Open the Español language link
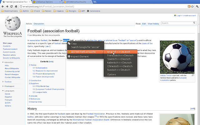Image resolution: width=200 pixels, height=125 pixels. pyautogui.click(x=8, y=97)
